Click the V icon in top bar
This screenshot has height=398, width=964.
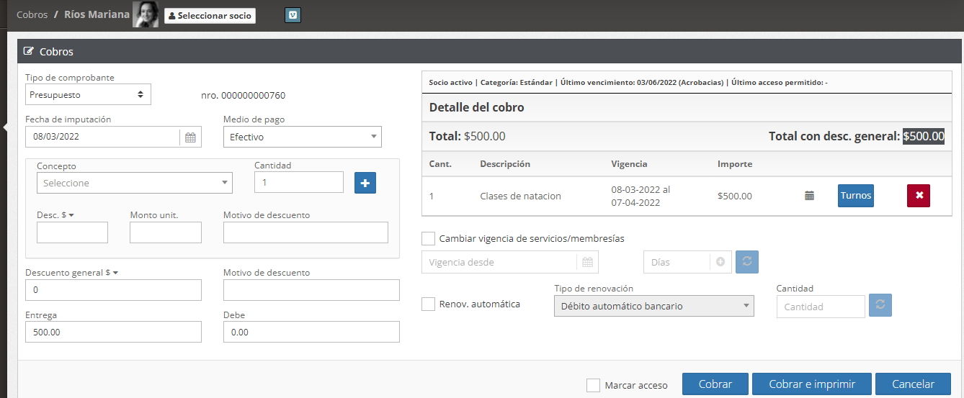point(293,15)
